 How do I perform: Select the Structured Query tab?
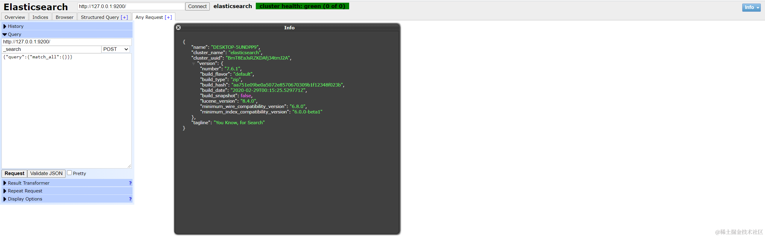pos(100,17)
